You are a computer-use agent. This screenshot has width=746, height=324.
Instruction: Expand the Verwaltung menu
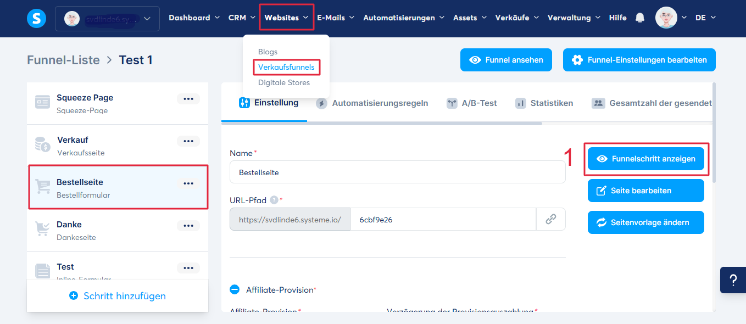(575, 18)
